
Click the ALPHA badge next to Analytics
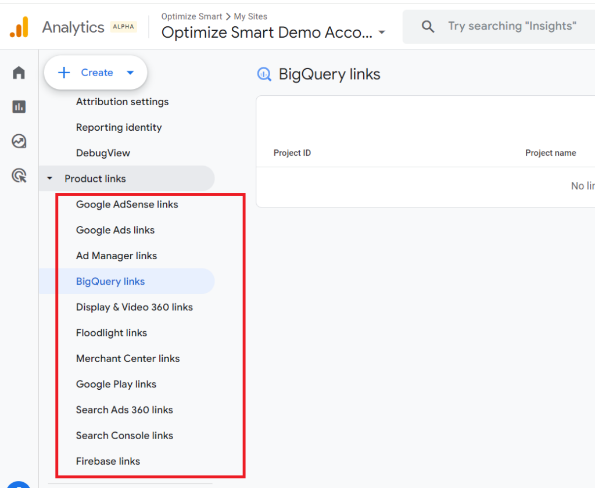(123, 27)
